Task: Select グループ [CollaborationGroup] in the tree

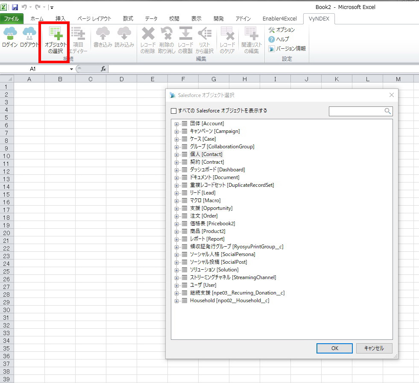Action: tap(222, 147)
